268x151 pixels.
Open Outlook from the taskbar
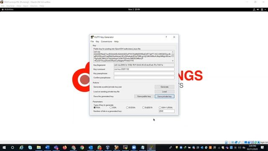click(x=90, y=147)
